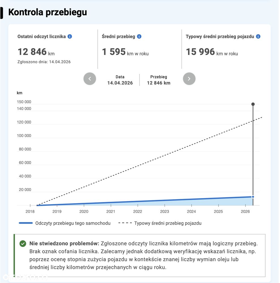Click the 2026 x-axis label
280x283 pixels.
(x=245, y=211)
